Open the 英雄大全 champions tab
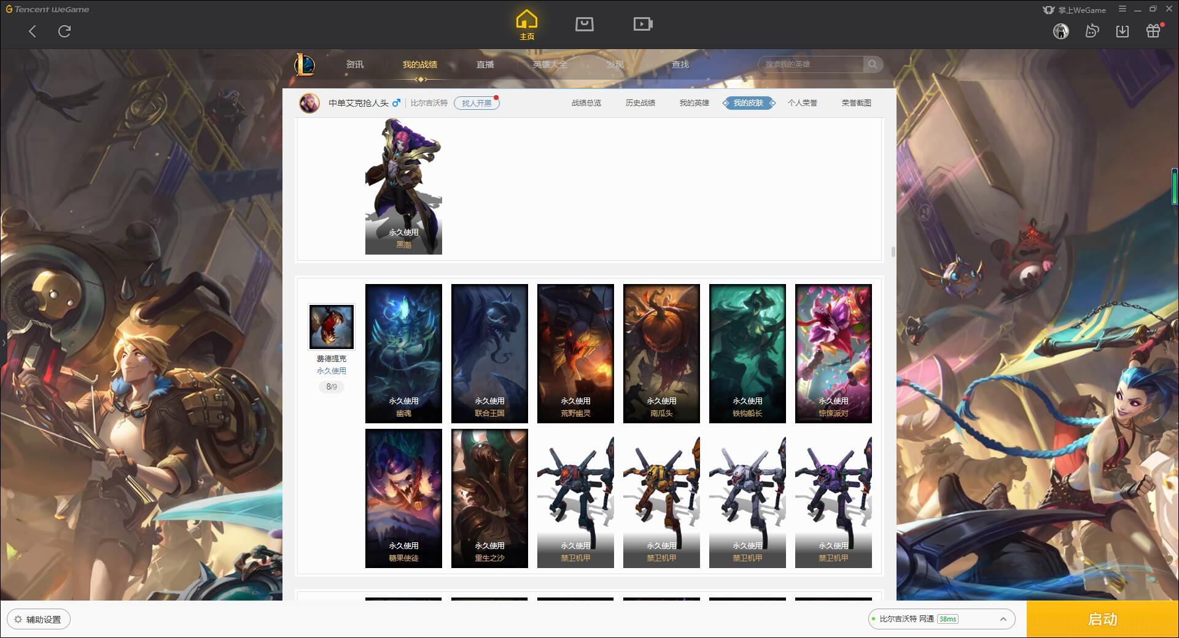1179x638 pixels. tap(550, 64)
